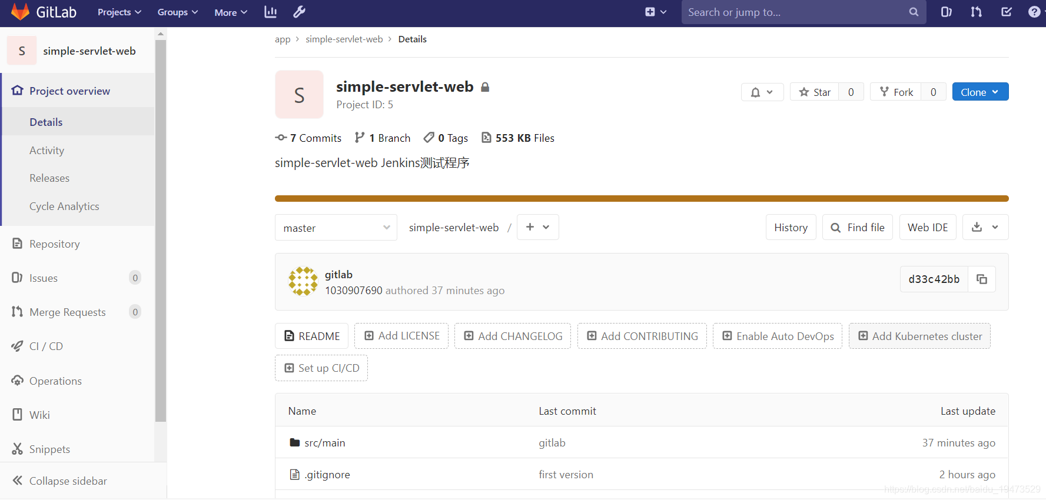Click the language usage bar

(x=642, y=199)
